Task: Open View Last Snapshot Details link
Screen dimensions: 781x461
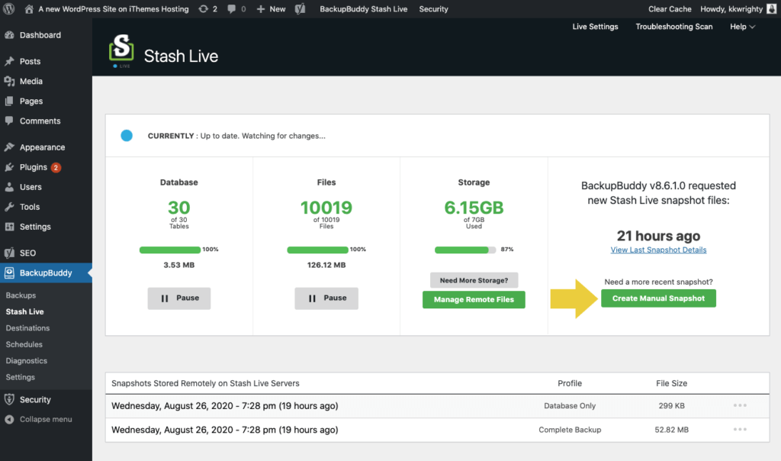Action: pos(658,250)
